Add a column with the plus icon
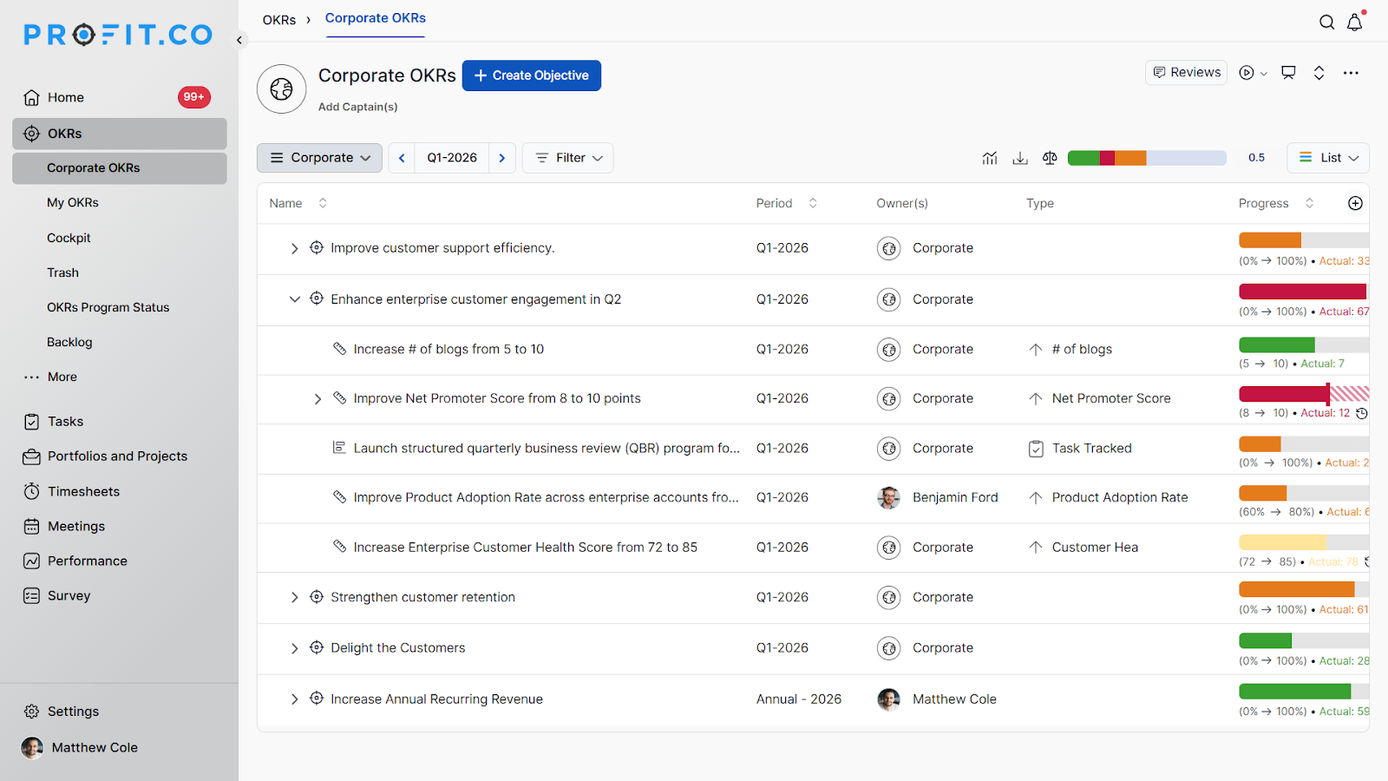 [x=1355, y=203]
